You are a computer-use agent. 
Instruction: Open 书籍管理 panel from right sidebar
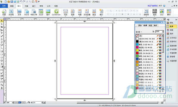(x=171, y=61)
